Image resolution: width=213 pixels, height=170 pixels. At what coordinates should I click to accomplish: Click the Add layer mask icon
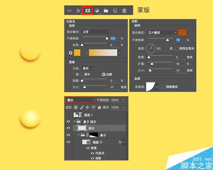(88, 11)
